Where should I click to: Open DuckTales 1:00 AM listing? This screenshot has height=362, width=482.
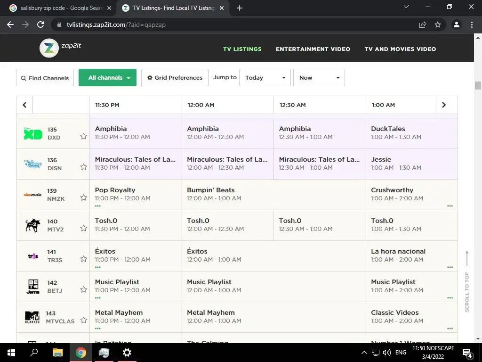(x=411, y=133)
